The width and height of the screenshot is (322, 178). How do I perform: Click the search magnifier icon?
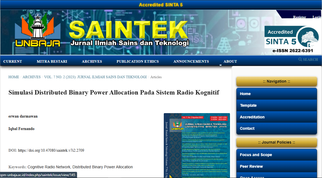[x=300, y=59]
